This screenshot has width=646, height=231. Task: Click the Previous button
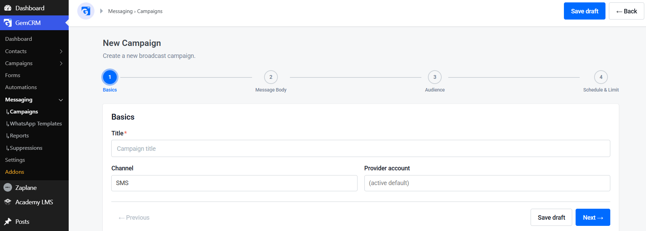[134, 218]
